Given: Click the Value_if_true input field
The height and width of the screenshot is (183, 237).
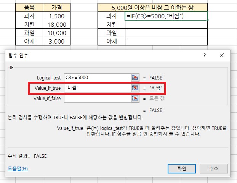Looking at the screenshot, I should [98, 88].
